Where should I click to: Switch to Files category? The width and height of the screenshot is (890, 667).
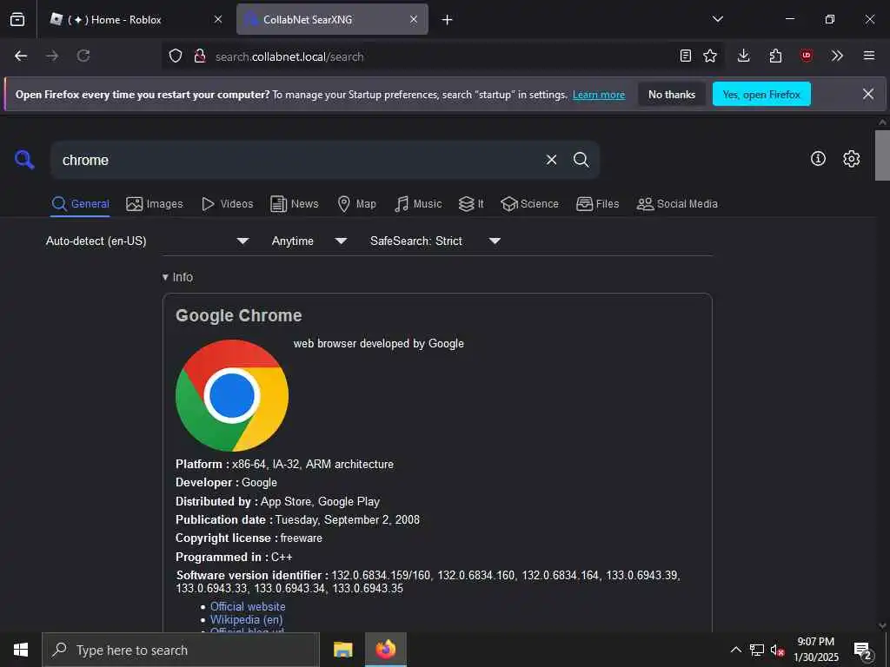coord(597,204)
